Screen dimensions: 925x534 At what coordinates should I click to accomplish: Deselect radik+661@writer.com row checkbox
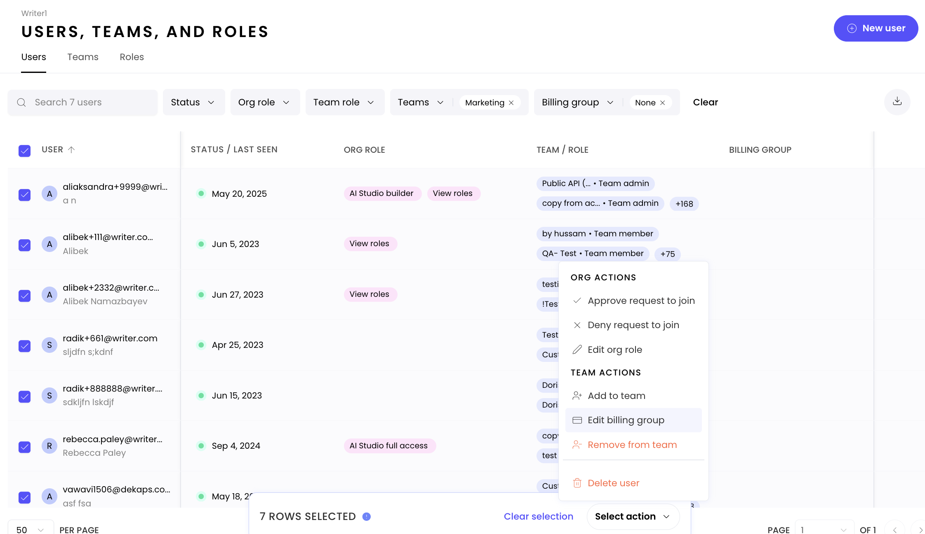[25, 346]
